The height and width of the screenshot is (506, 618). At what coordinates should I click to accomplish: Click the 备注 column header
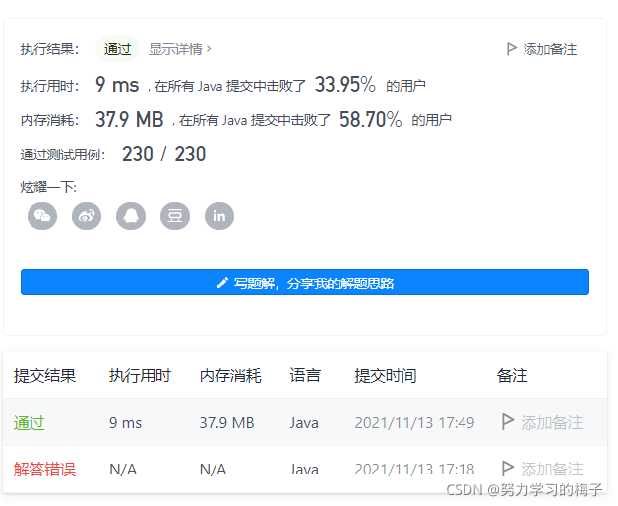[x=512, y=375]
